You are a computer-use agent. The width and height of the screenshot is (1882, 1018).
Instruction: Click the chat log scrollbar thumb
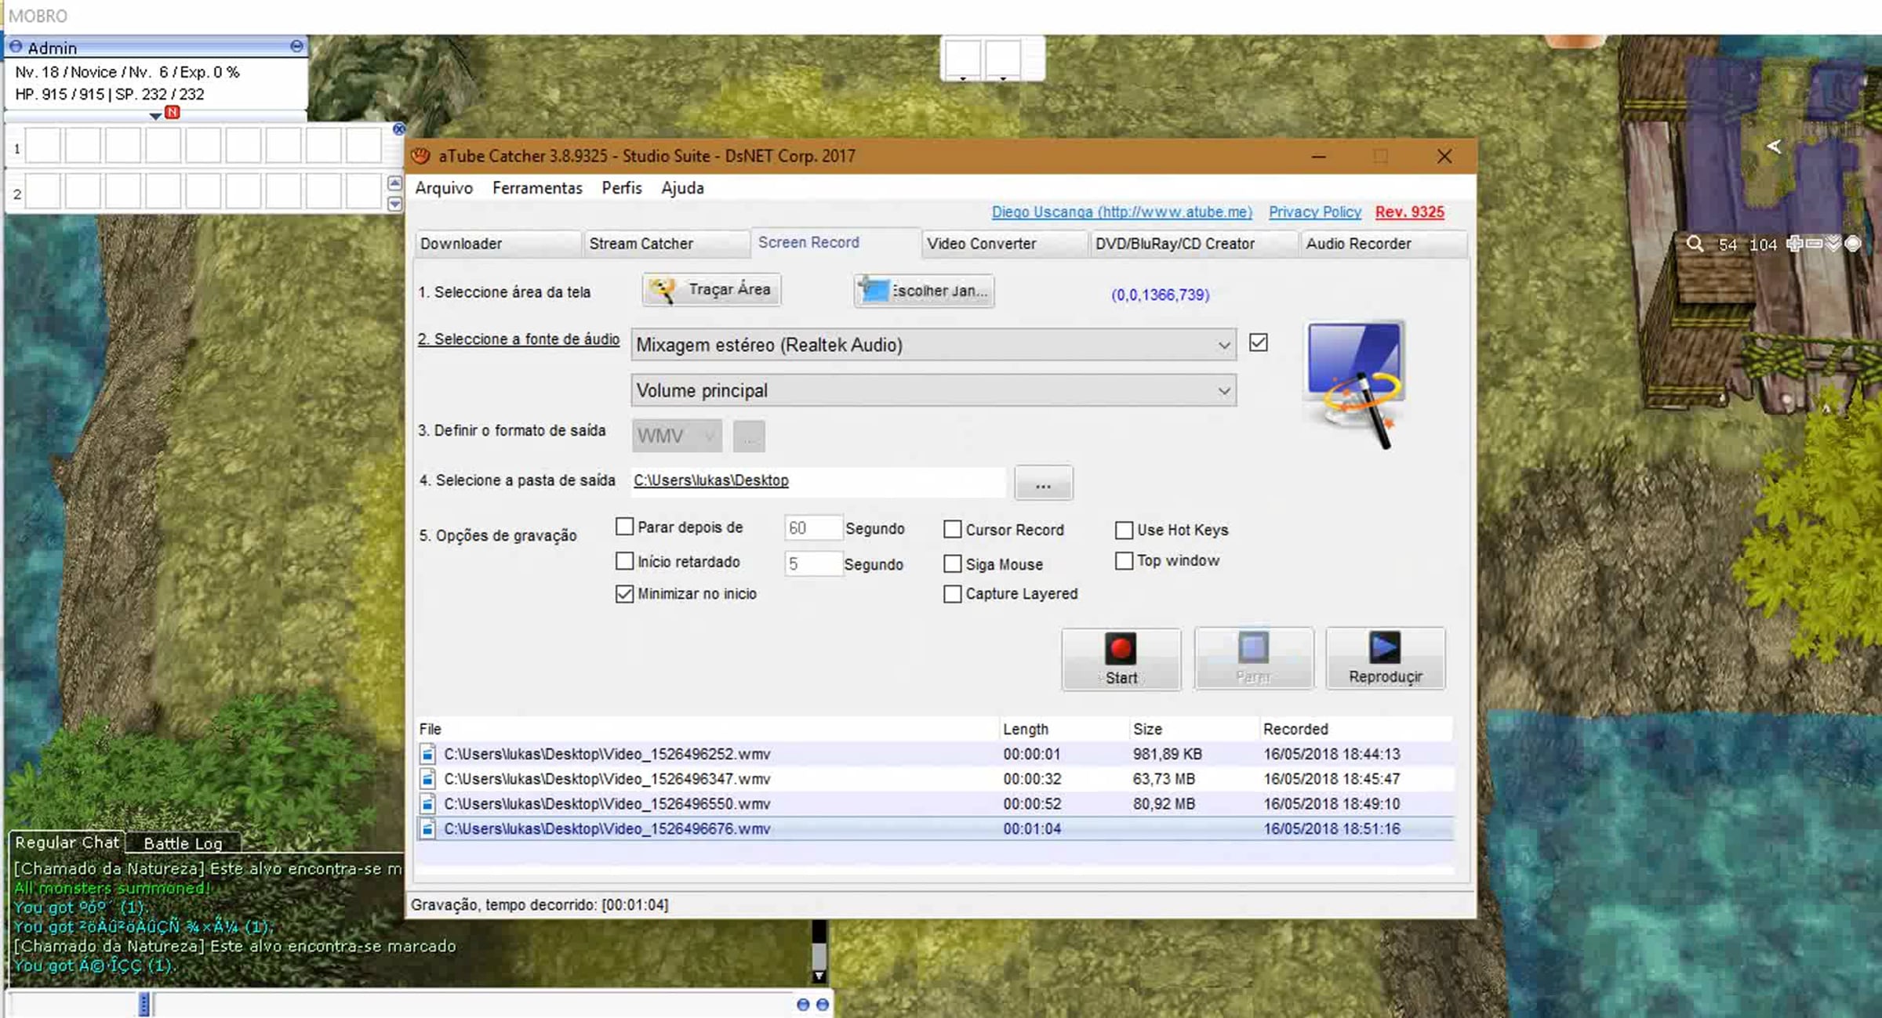(819, 955)
